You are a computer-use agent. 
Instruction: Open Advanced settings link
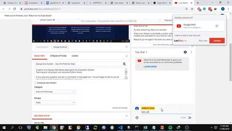120,108
